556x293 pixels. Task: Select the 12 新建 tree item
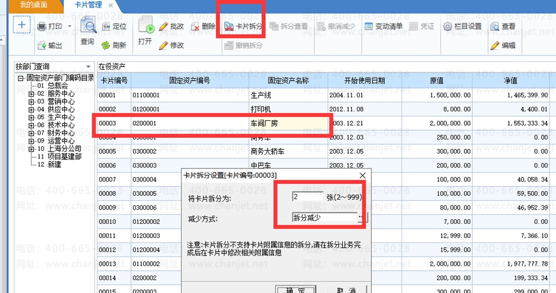[49, 165]
